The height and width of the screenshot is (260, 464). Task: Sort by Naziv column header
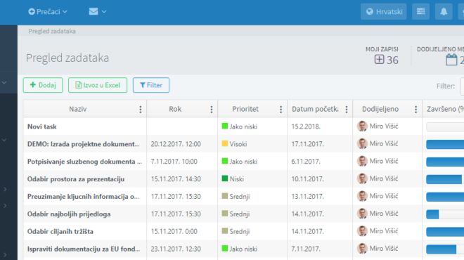coord(78,109)
